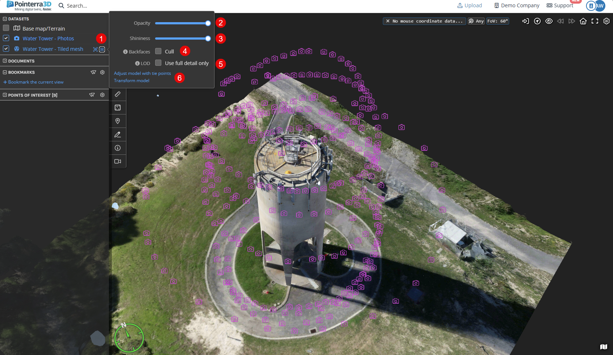This screenshot has height=355, width=613.
Task: Enter fullscreen mode
Action: [x=595, y=21]
